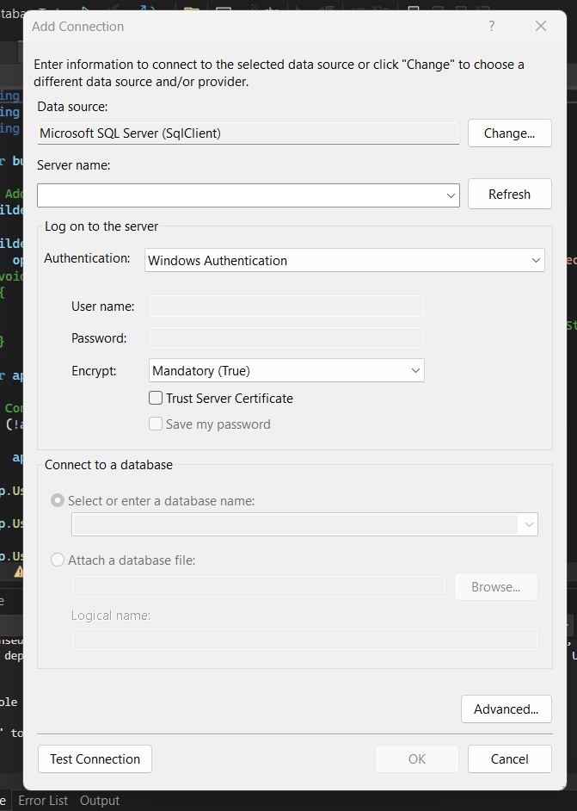
Task: Click the Test Connection button
Action: tap(95, 759)
